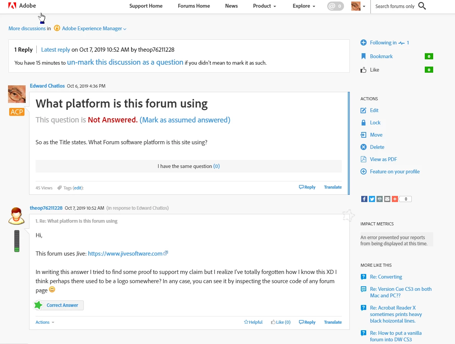The image size is (455, 344).
Task: Click the Latest reply link
Action: pos(55,50)
